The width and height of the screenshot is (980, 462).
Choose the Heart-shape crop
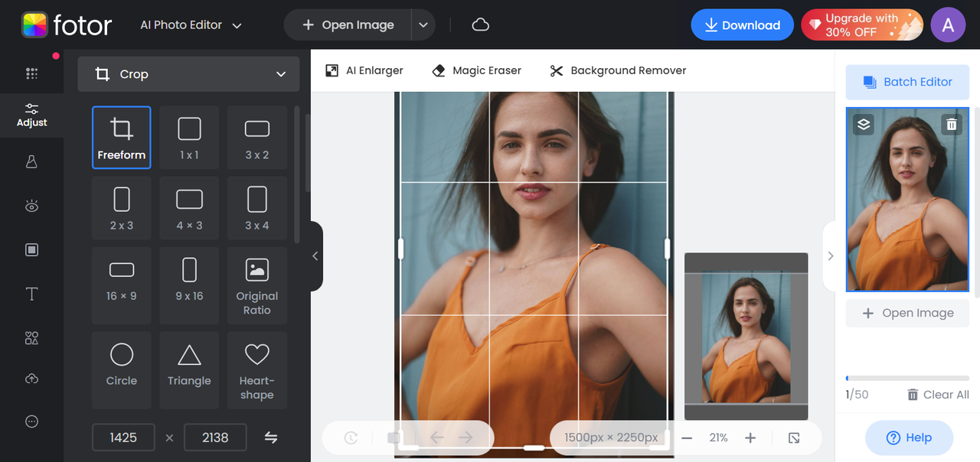pyautogui.click(x=257, y=370)
